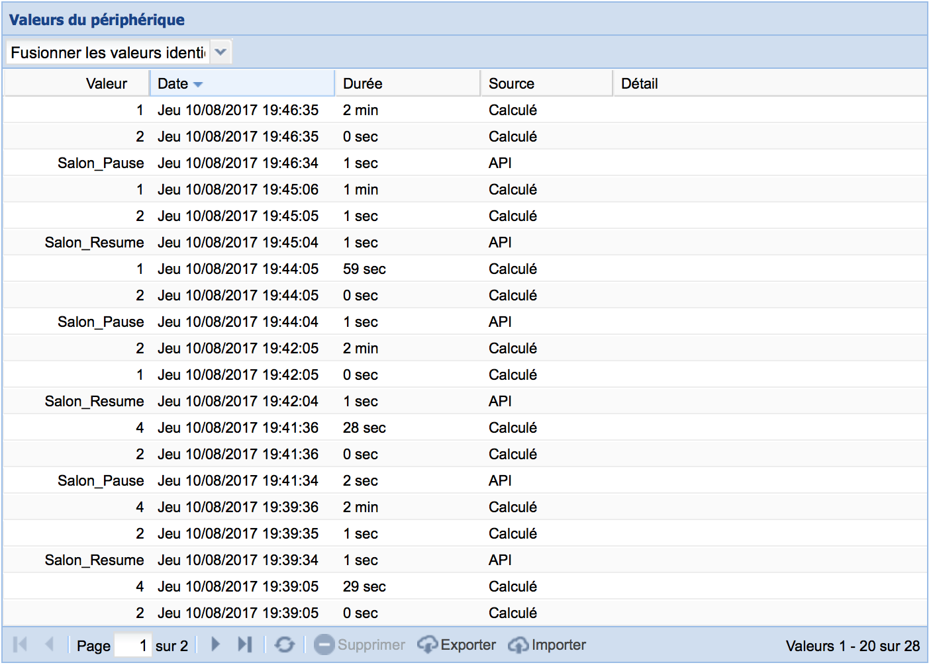Image resolution: width=935 pixels, height=667 pixels.
Task: Click the Valeurs du périphérique panel title
Action: tap(97, 20)
